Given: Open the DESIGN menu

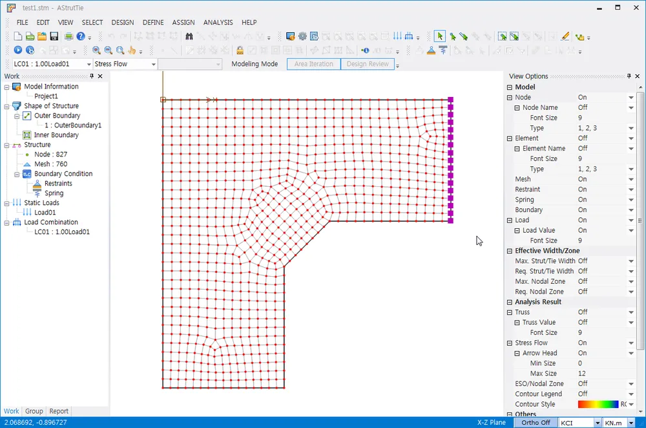Looking at the screenshot, I should click(122, 22).
